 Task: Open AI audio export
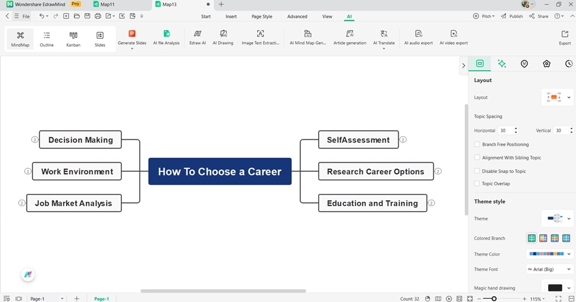pyautogui.click(x=419, y=37)
